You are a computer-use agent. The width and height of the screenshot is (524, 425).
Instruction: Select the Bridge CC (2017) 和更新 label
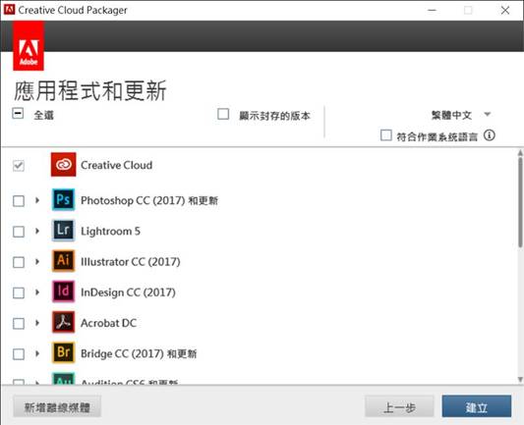click(139, 353)
